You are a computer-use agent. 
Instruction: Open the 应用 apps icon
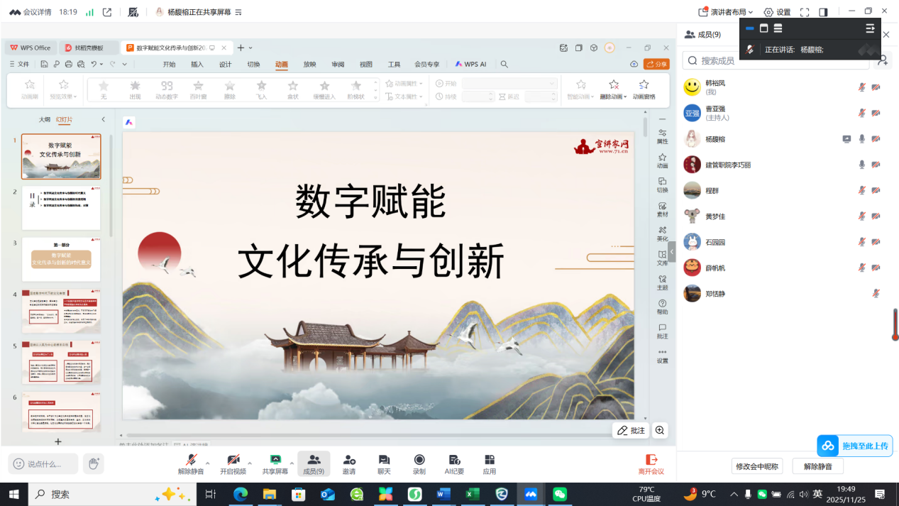[x=490, y=463]
